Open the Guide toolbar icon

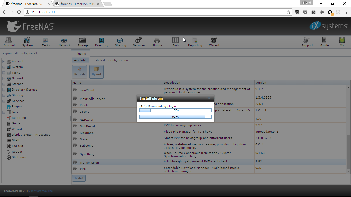click(x=324, y=42)
